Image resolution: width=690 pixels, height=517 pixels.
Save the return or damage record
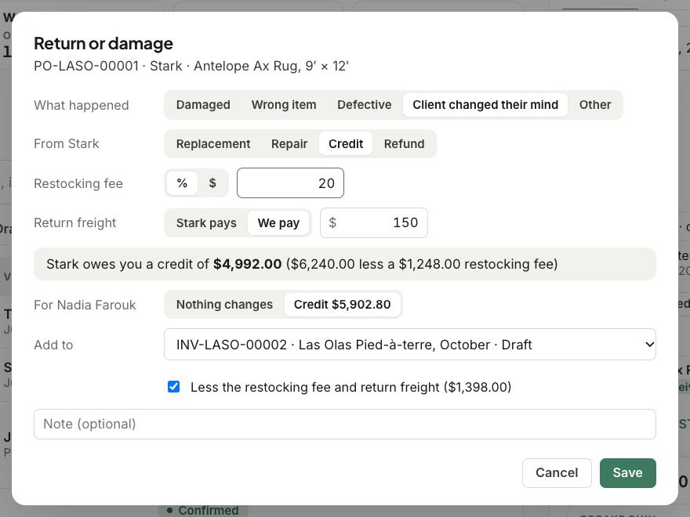click(627, 472)
